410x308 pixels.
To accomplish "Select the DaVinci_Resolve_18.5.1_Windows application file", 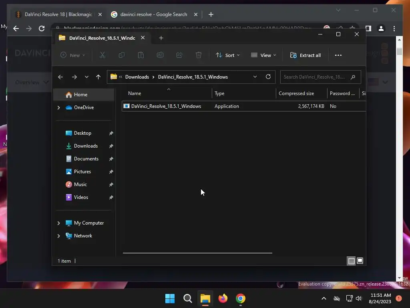I will (x=244, y=106).
